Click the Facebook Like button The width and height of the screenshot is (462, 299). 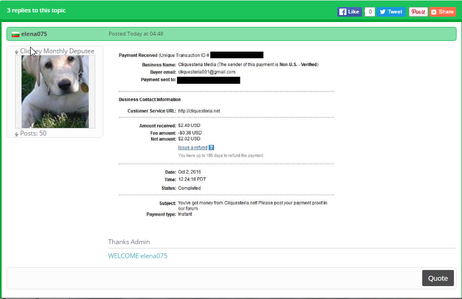350,12
